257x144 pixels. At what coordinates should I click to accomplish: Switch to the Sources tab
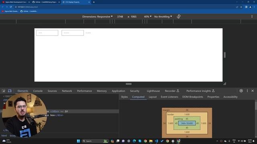click(52, 91)
